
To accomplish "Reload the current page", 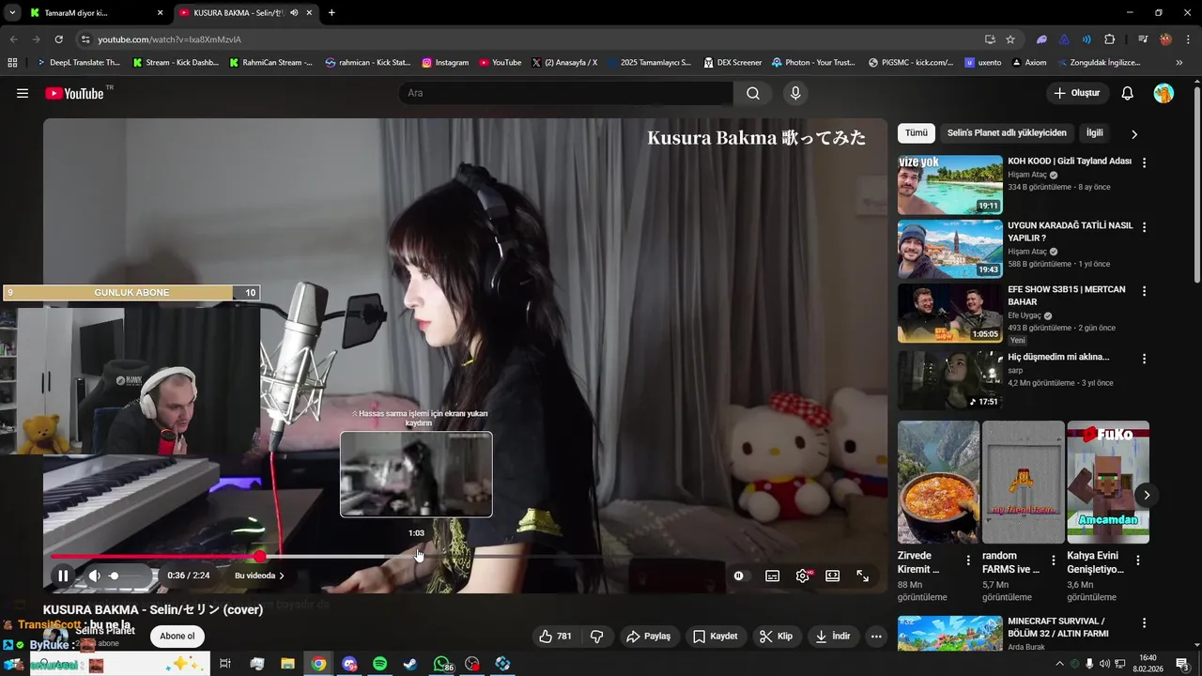I will [x=58, y=39].
